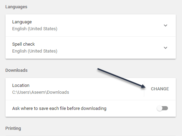Click the Language row title
This screenshot has width=182, height=136.
pos(22,22)
